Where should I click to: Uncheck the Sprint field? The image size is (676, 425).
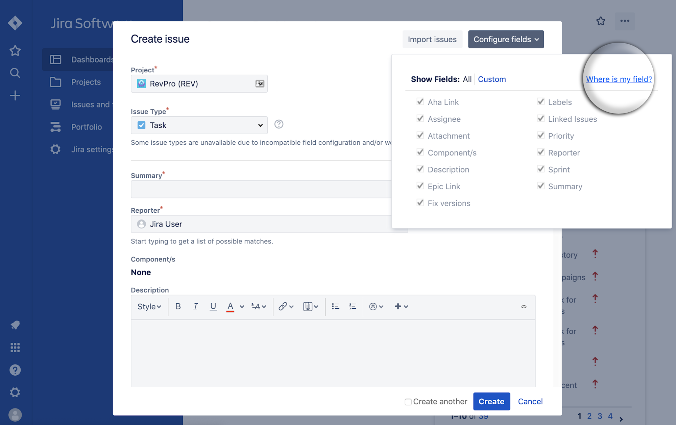(540, 169)
